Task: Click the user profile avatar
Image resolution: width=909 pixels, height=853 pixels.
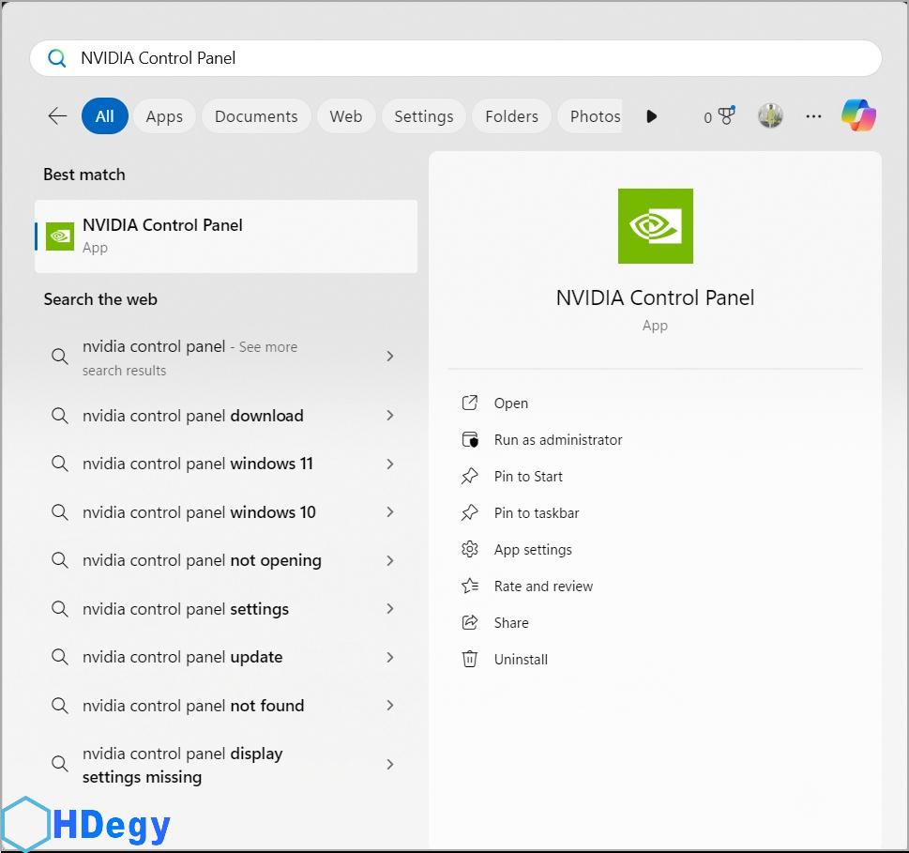Action: pos(770,116)
